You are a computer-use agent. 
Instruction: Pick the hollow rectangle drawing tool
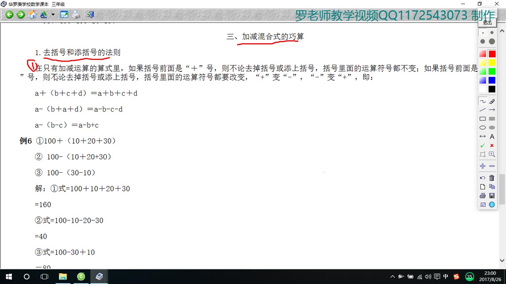(483, 119)
